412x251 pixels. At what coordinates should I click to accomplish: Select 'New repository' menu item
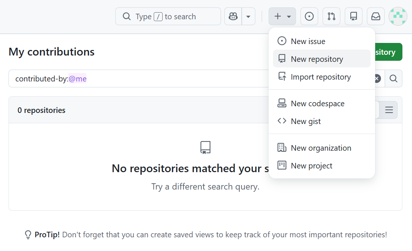pyautogui.click(x=322, y=59)
